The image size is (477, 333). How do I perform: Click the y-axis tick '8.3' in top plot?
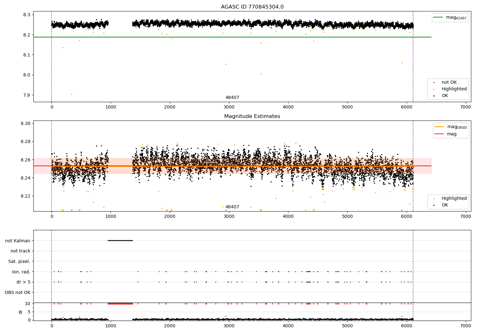27,15
